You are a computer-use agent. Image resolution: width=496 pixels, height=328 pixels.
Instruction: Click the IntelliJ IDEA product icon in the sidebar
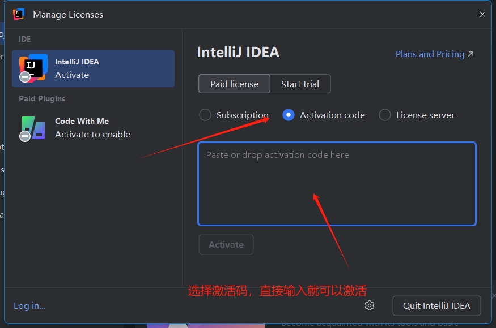33,68
